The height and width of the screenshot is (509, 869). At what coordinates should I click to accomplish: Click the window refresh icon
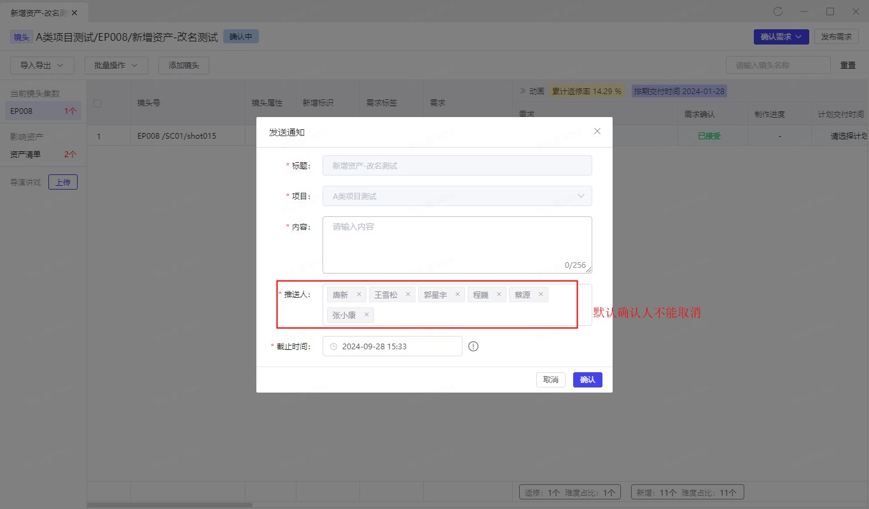[x=777, y=11]
